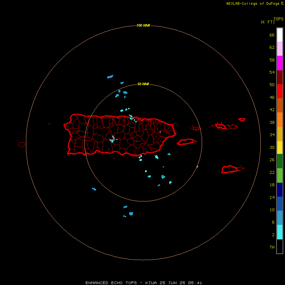Select the maroon legend color block
The width and height of the screenshot is (285, 285).
[x=280, y=77]
